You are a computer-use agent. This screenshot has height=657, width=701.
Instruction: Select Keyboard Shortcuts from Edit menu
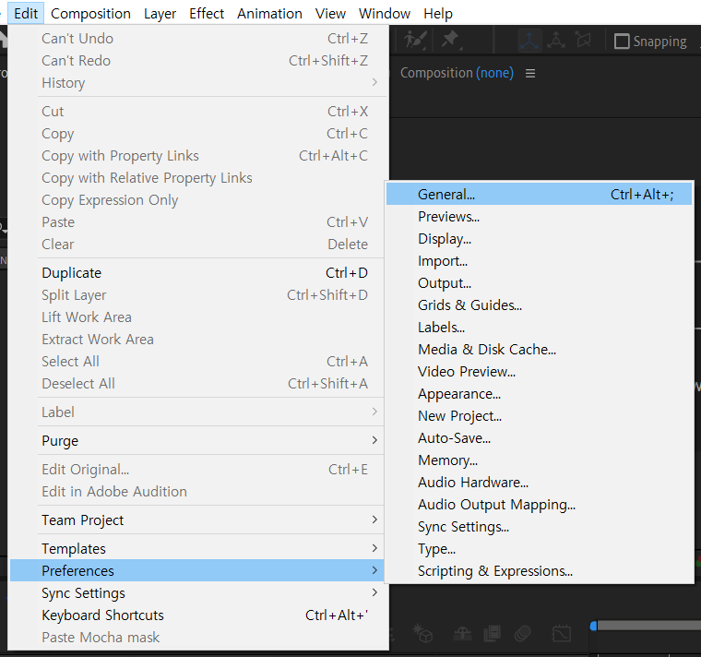(x=197, y=615)
